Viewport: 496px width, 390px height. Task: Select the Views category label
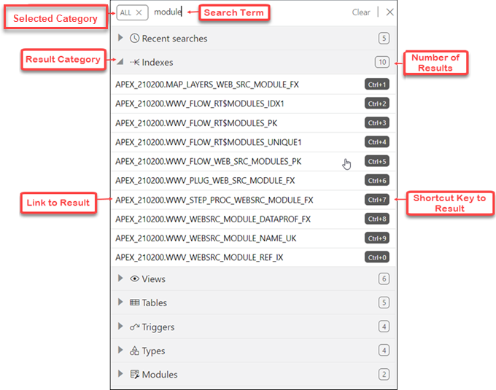[153, 279]
